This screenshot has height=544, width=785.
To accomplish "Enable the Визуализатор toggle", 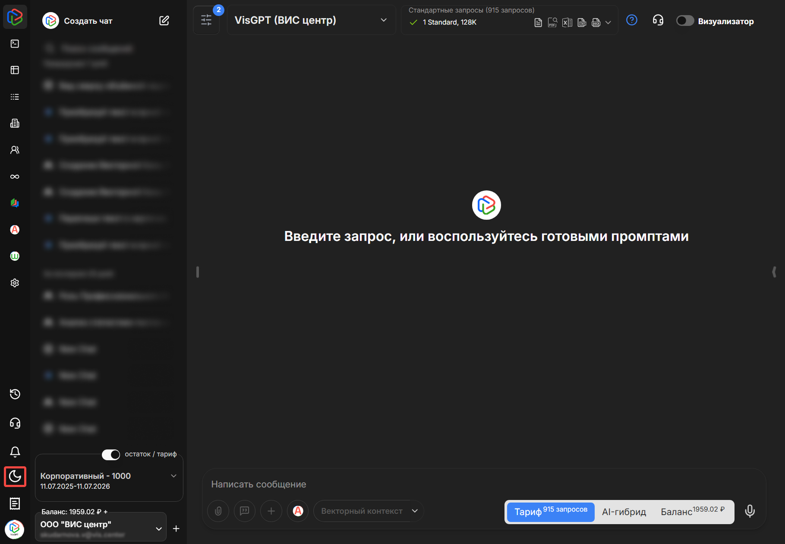I will pos(685,20).
